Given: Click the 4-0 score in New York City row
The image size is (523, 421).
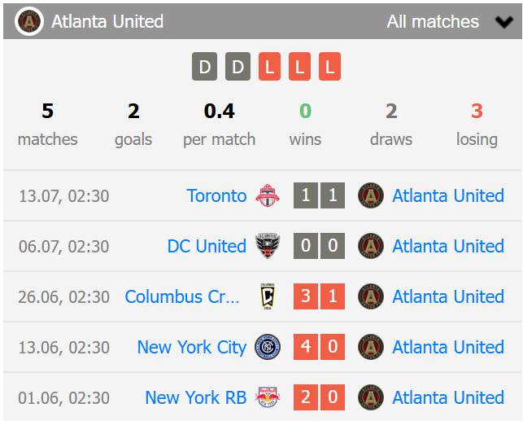Looking at the screenshot, I should 319,347.
